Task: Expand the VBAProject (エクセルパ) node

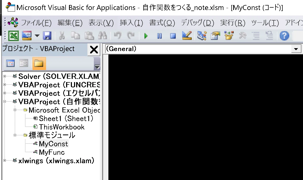Action: point(5,93)
